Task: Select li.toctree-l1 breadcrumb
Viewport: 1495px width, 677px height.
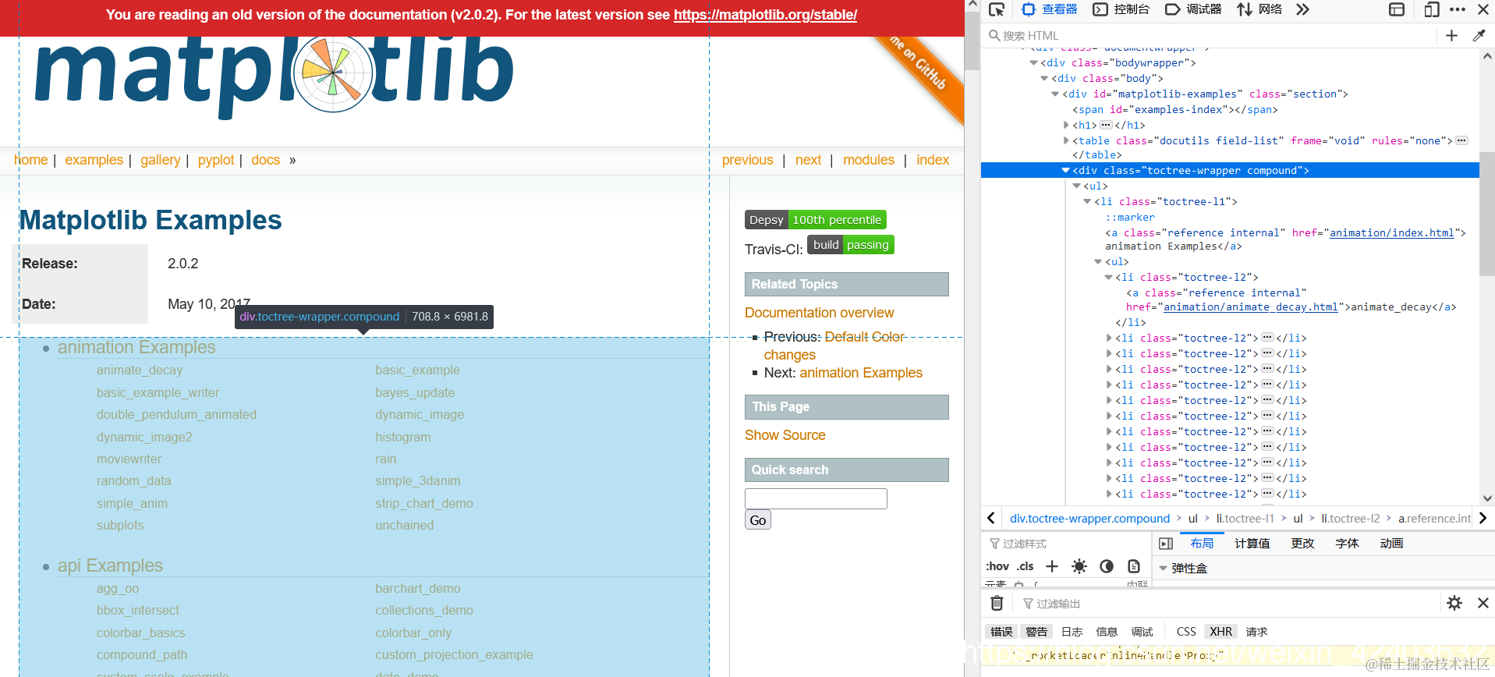Action: coord(1245,518)
